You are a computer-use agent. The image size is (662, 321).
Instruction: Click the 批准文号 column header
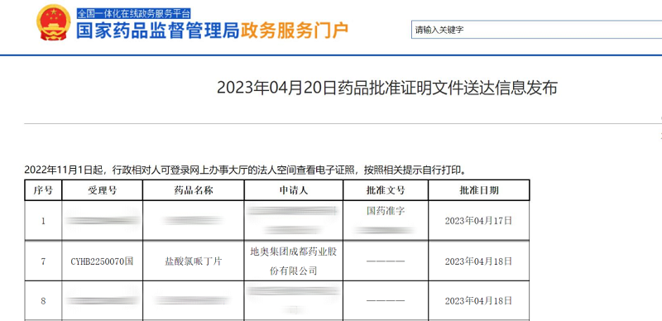coord(386,190)
